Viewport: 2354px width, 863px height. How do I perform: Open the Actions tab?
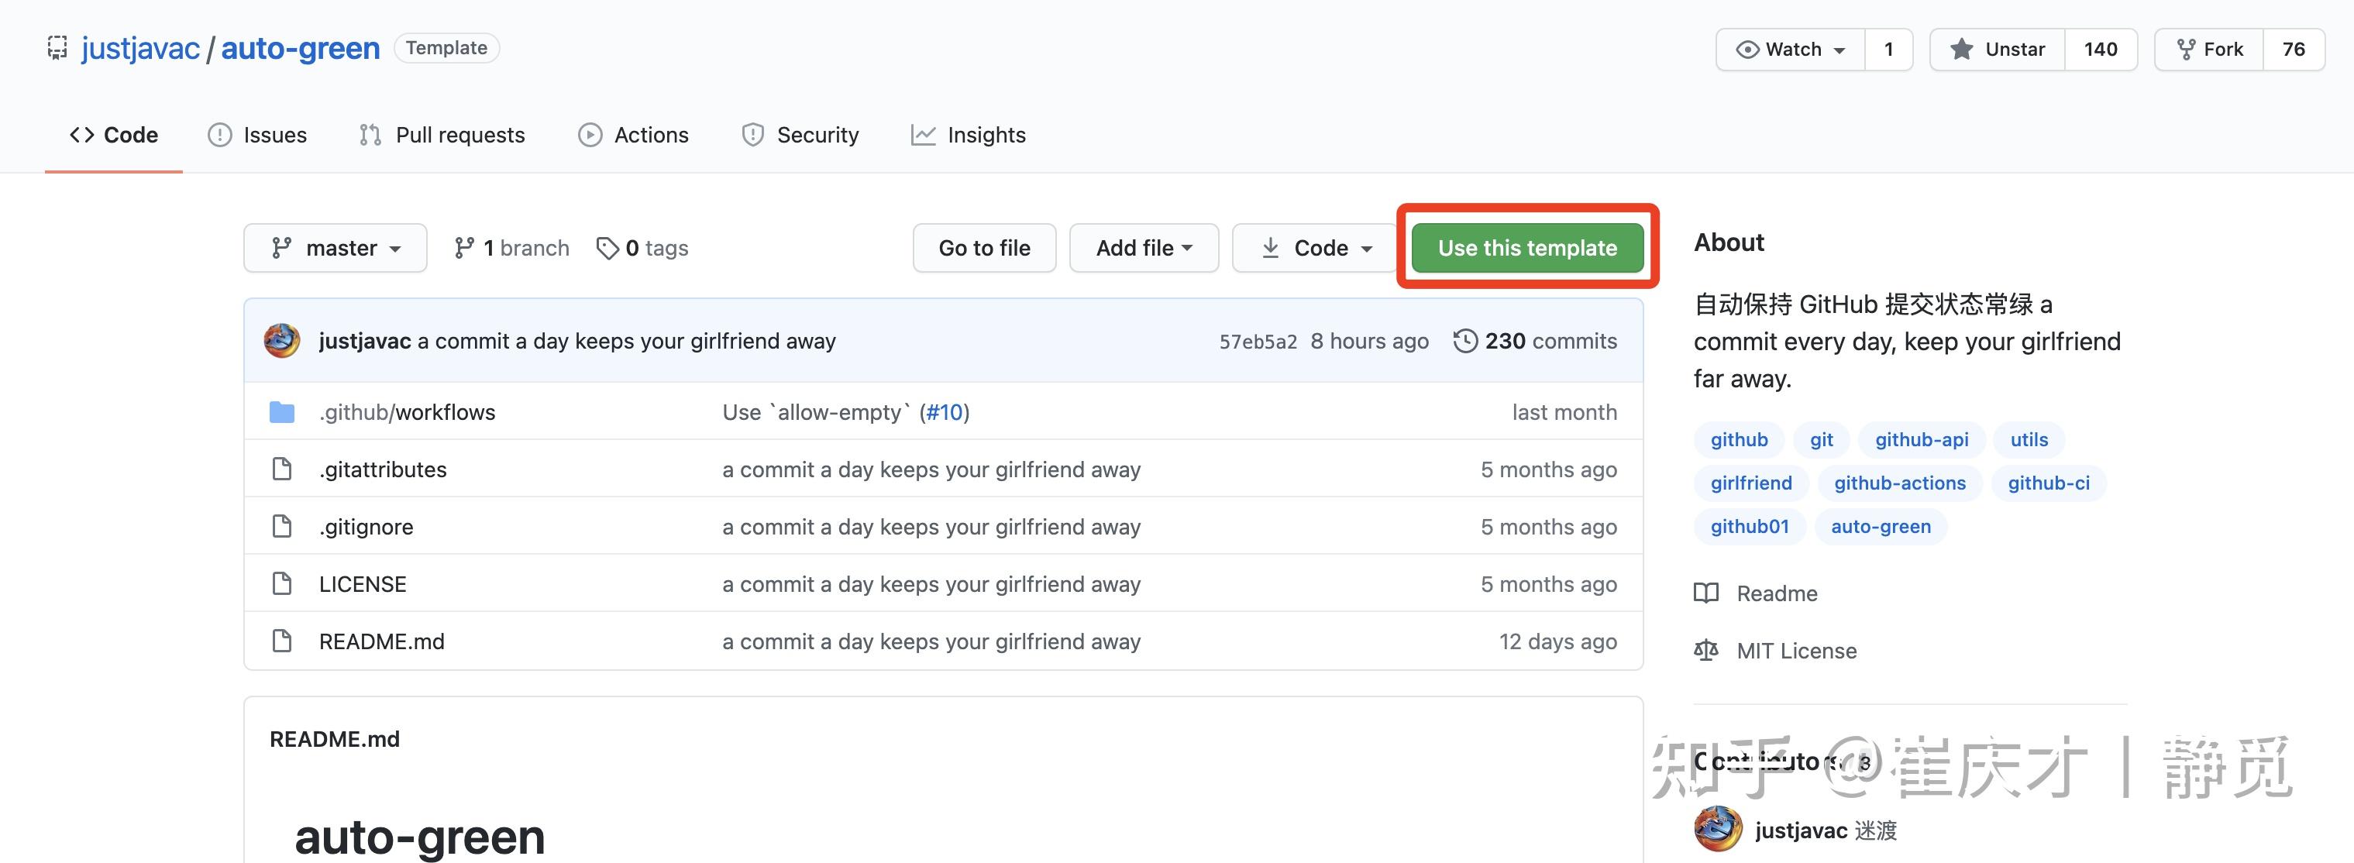click(x=633, y=134)
